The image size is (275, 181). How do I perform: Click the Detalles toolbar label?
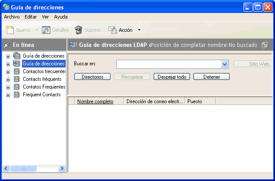(60, 30)
